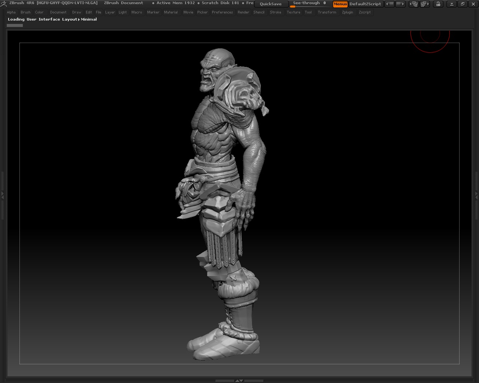Open the Marker menu
This screenshot has width=479, height=383.
click(153, 12)
